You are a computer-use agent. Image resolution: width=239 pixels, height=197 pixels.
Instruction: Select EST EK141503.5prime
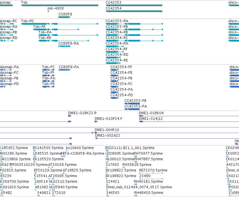click(48, 148)
